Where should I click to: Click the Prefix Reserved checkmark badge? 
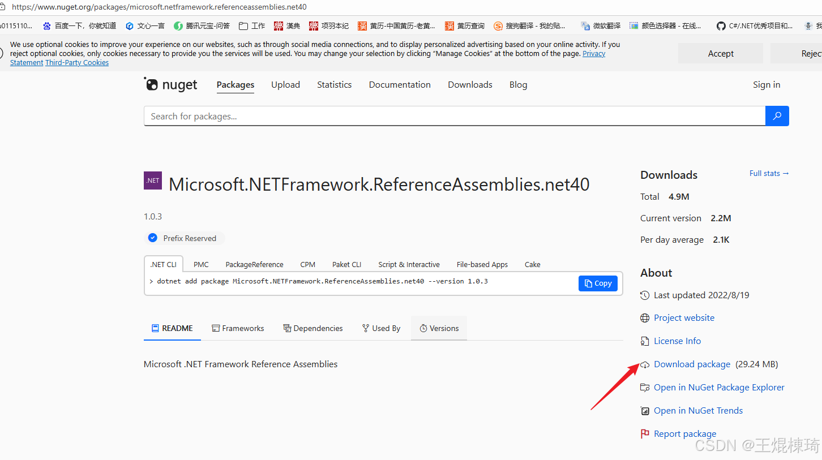pyautogui.click(x=152, y=238)
